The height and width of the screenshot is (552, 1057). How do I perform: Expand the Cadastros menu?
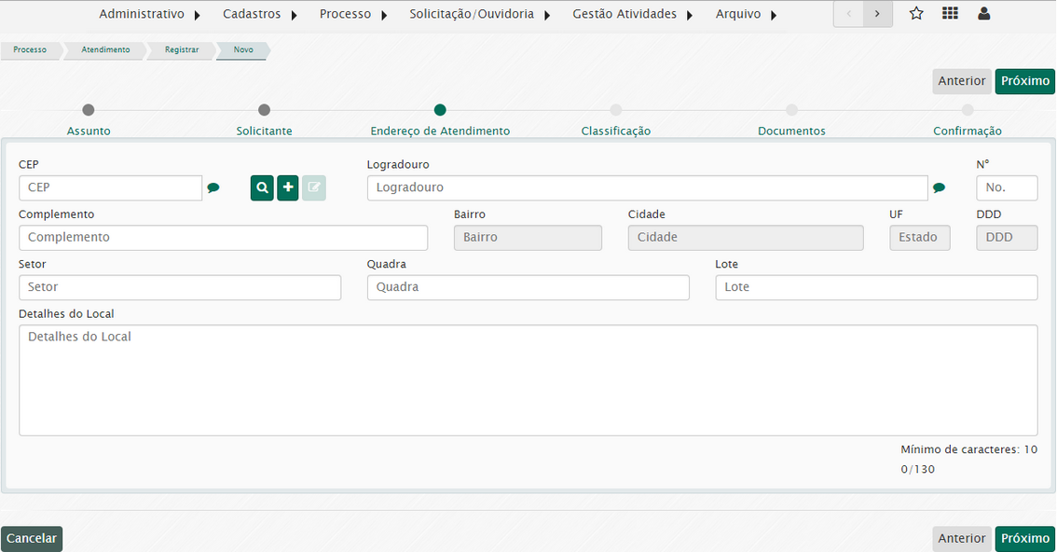point(259,14)
